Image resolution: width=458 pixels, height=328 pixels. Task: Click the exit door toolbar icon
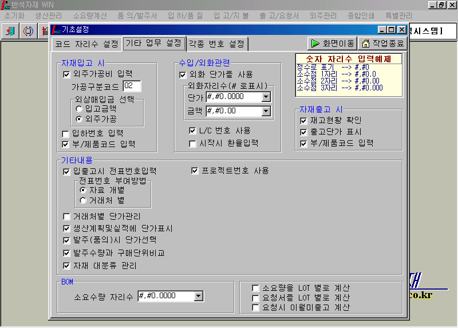[10, 31]
